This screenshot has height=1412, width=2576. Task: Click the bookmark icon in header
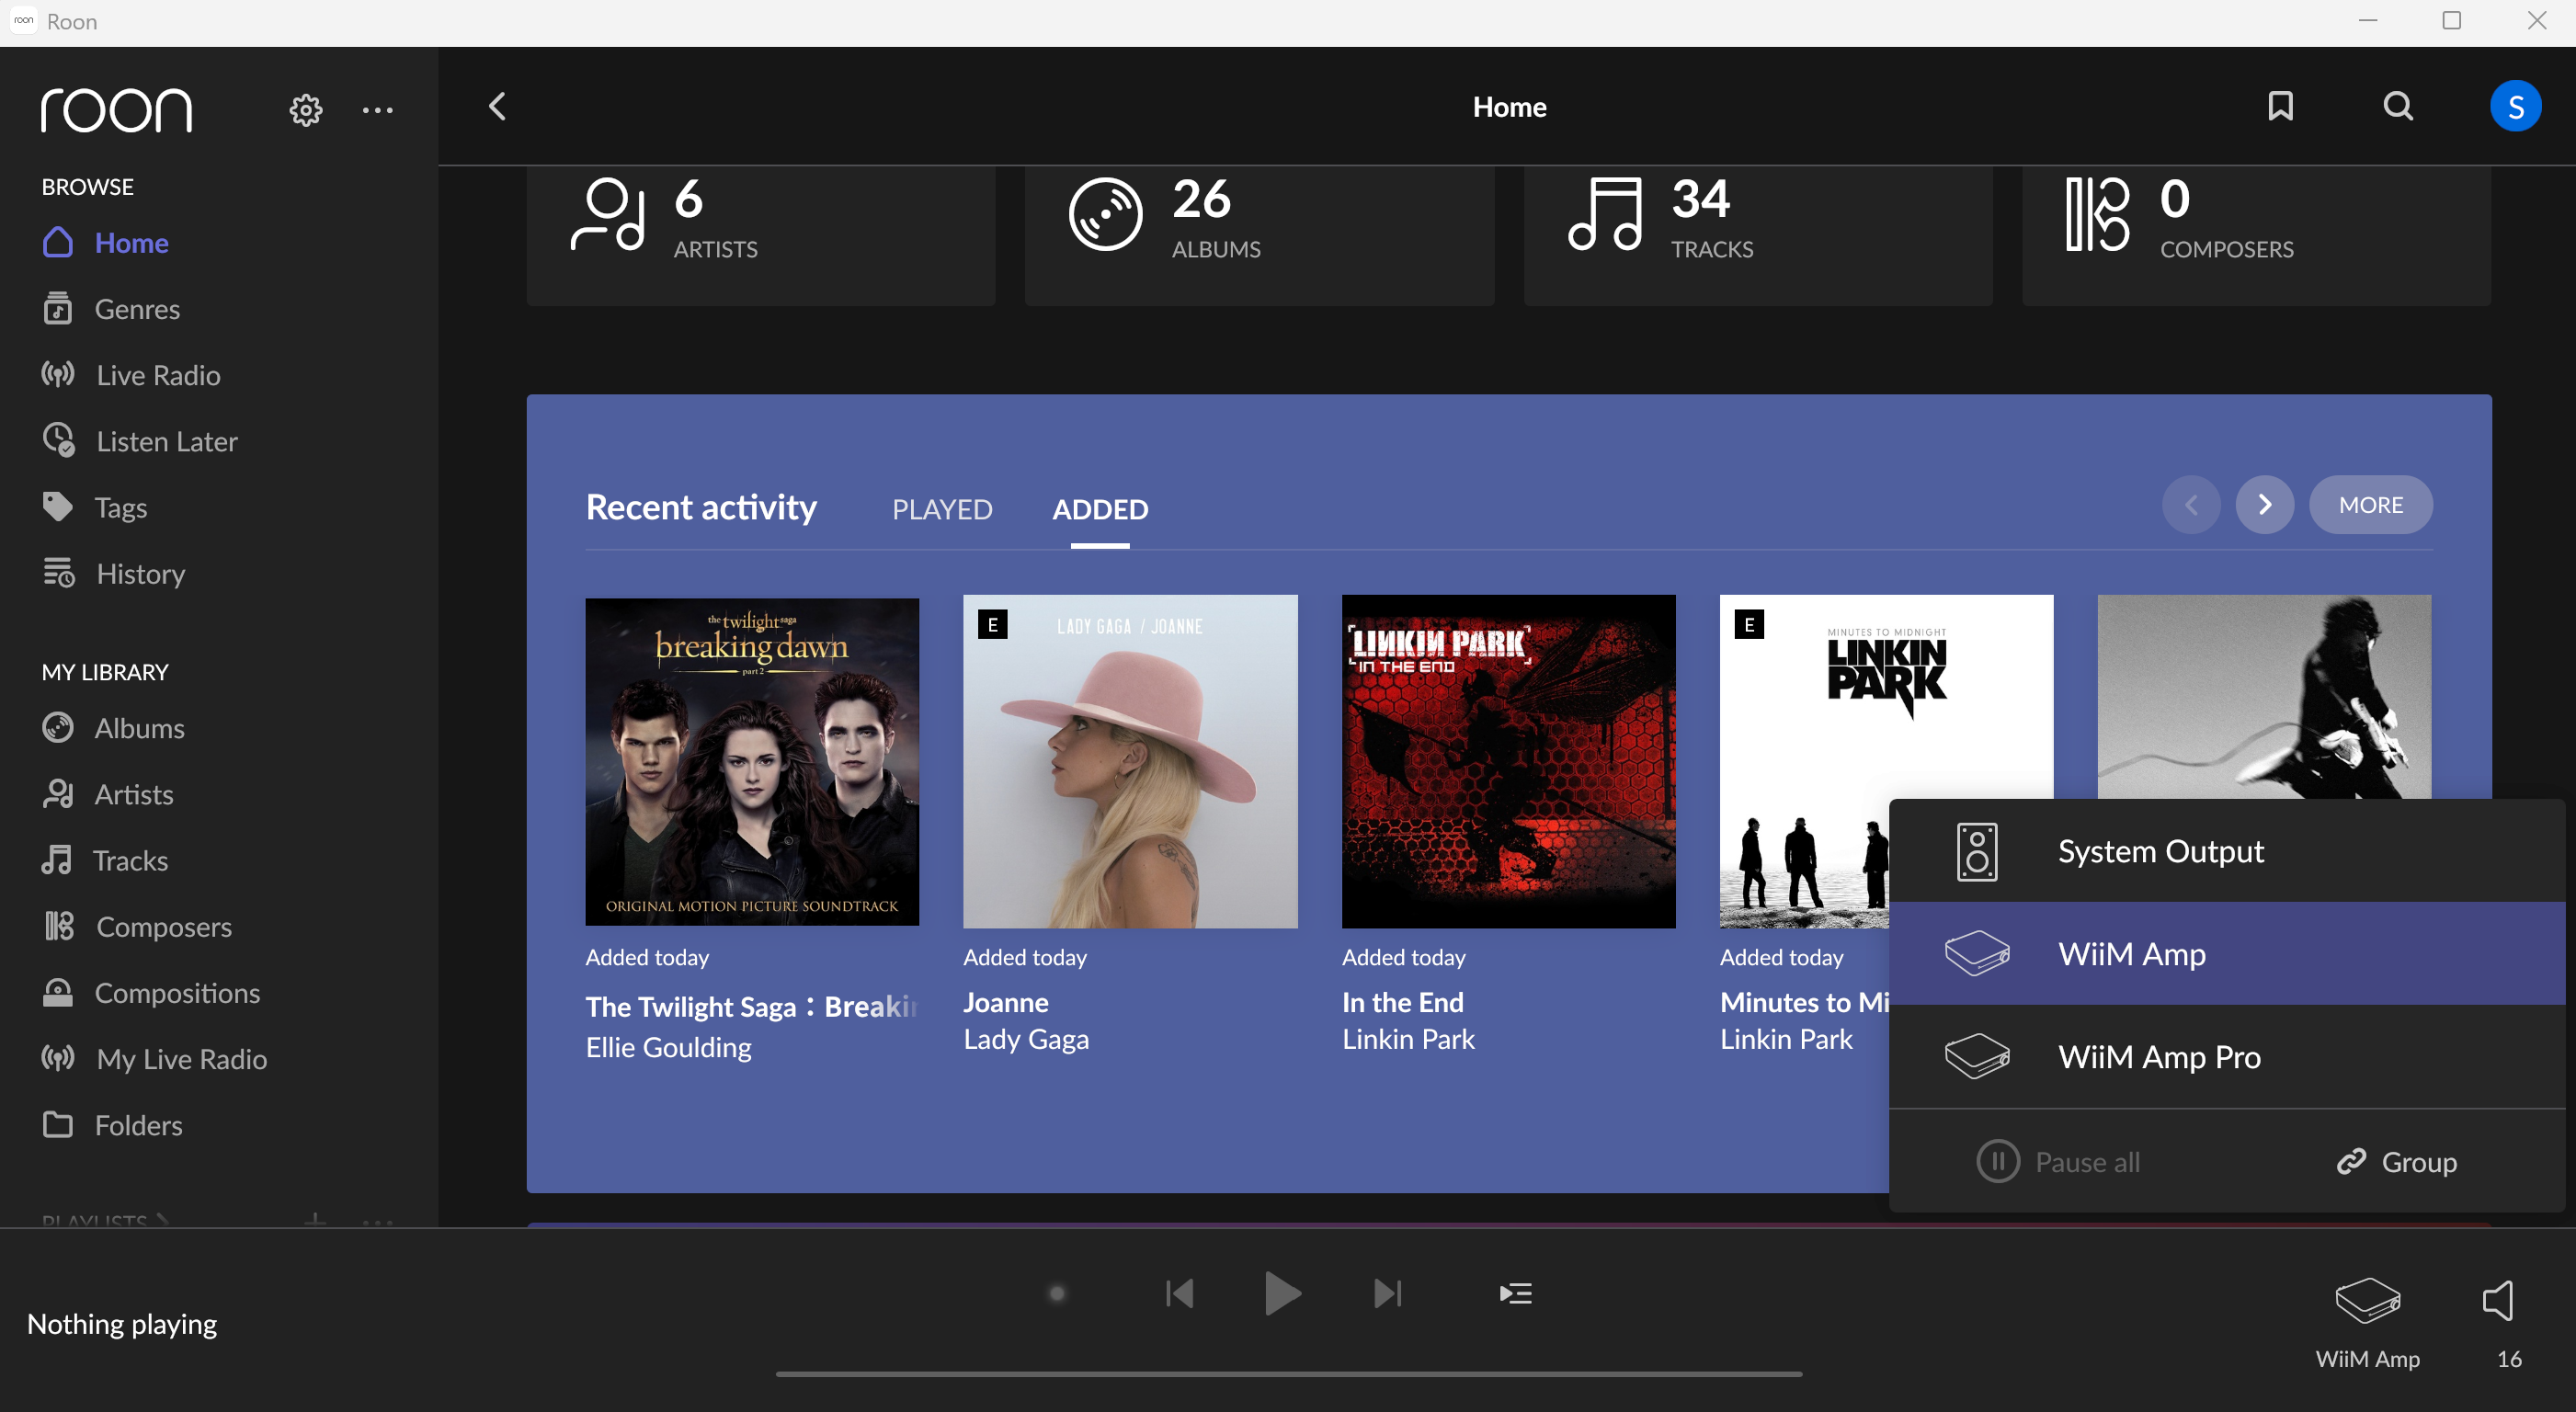point(2280,106)
